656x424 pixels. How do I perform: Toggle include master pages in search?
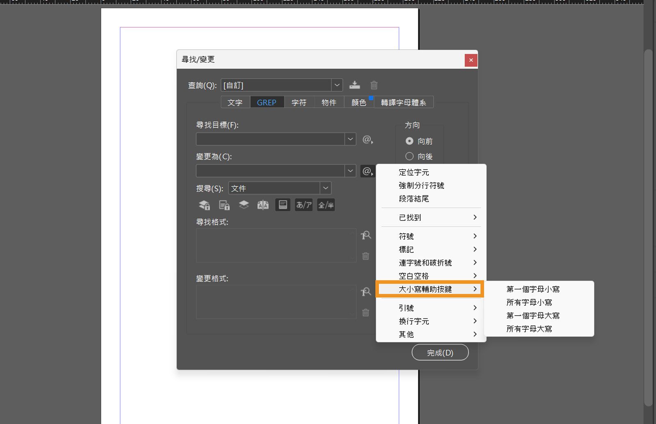pos(263,205)
